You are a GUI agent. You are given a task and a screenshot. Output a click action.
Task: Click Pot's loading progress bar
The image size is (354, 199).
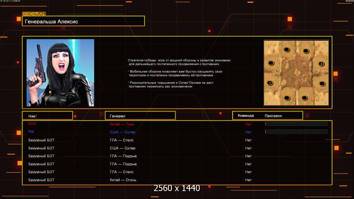297,131
